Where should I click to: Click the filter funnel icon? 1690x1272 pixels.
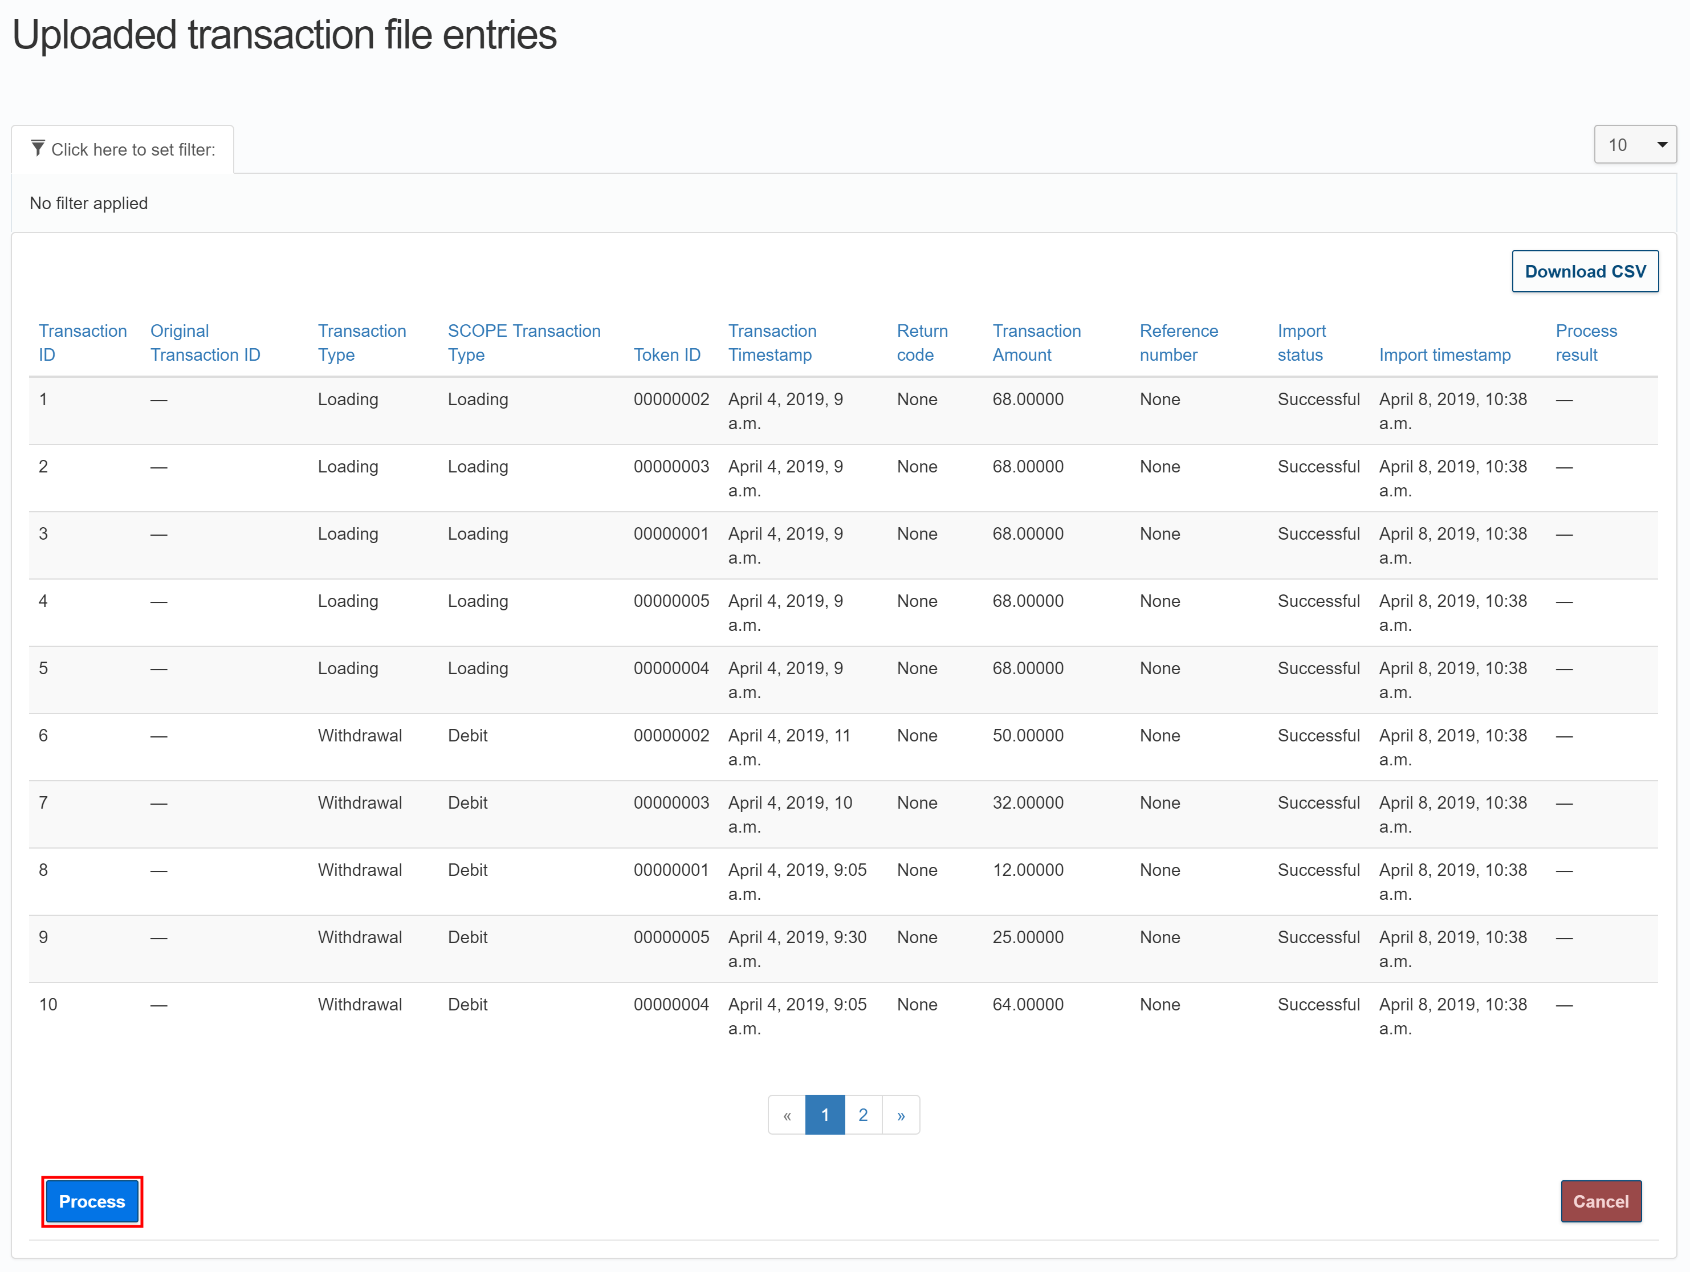pos(38,148)
